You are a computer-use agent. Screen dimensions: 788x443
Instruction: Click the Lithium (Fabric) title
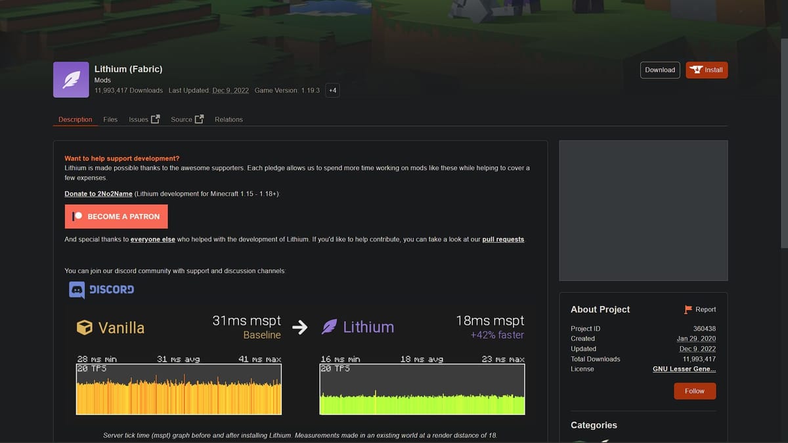129,69
